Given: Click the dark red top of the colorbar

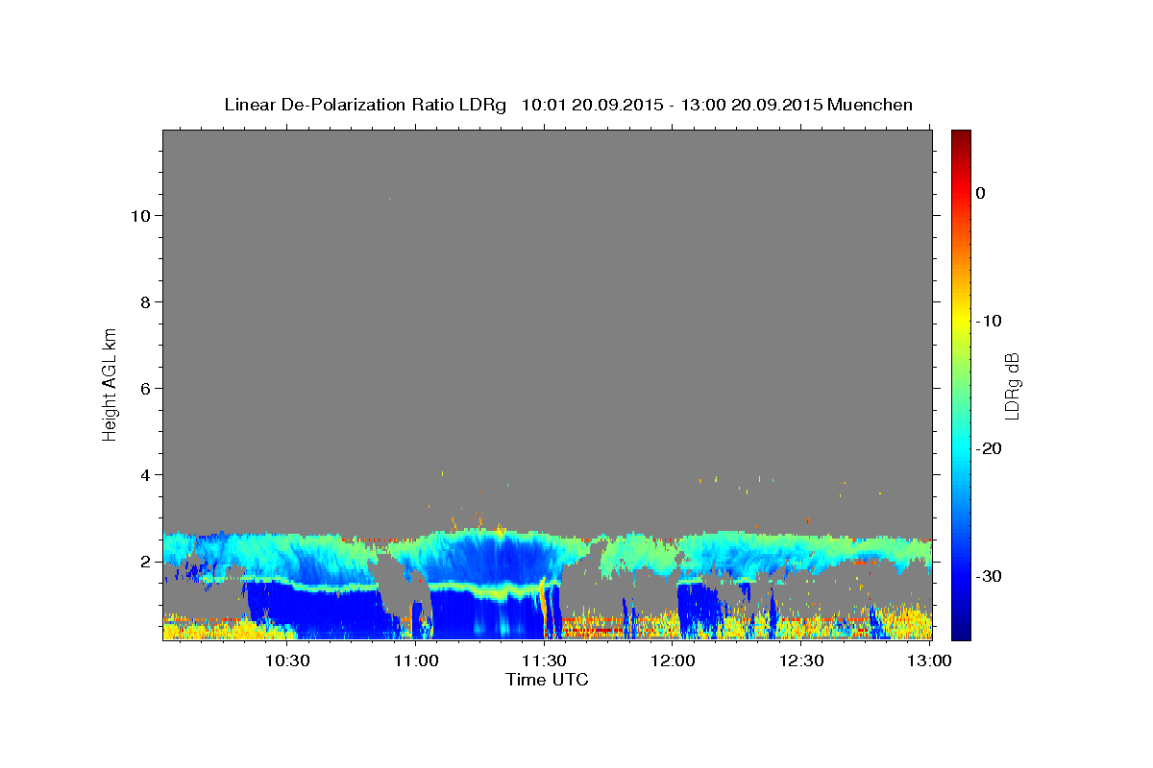Looking at the screenshot, I should pyautogui.click(x=961, y=137).
